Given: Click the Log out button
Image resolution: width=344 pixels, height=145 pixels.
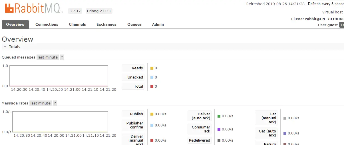Looking at the screenshot, I should pyautogui.click(x=341, y=25).
